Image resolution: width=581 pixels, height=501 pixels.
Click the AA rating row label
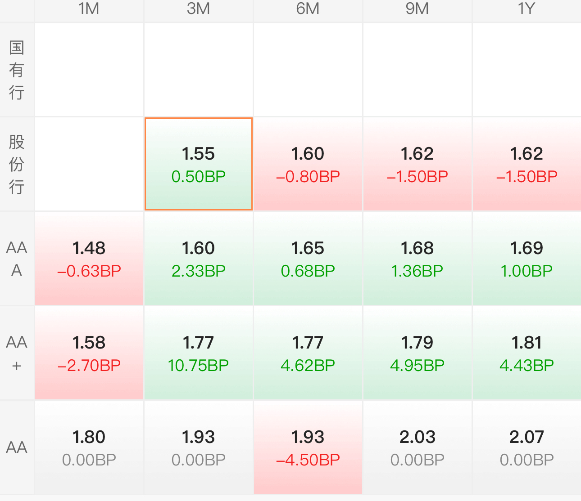17,447
